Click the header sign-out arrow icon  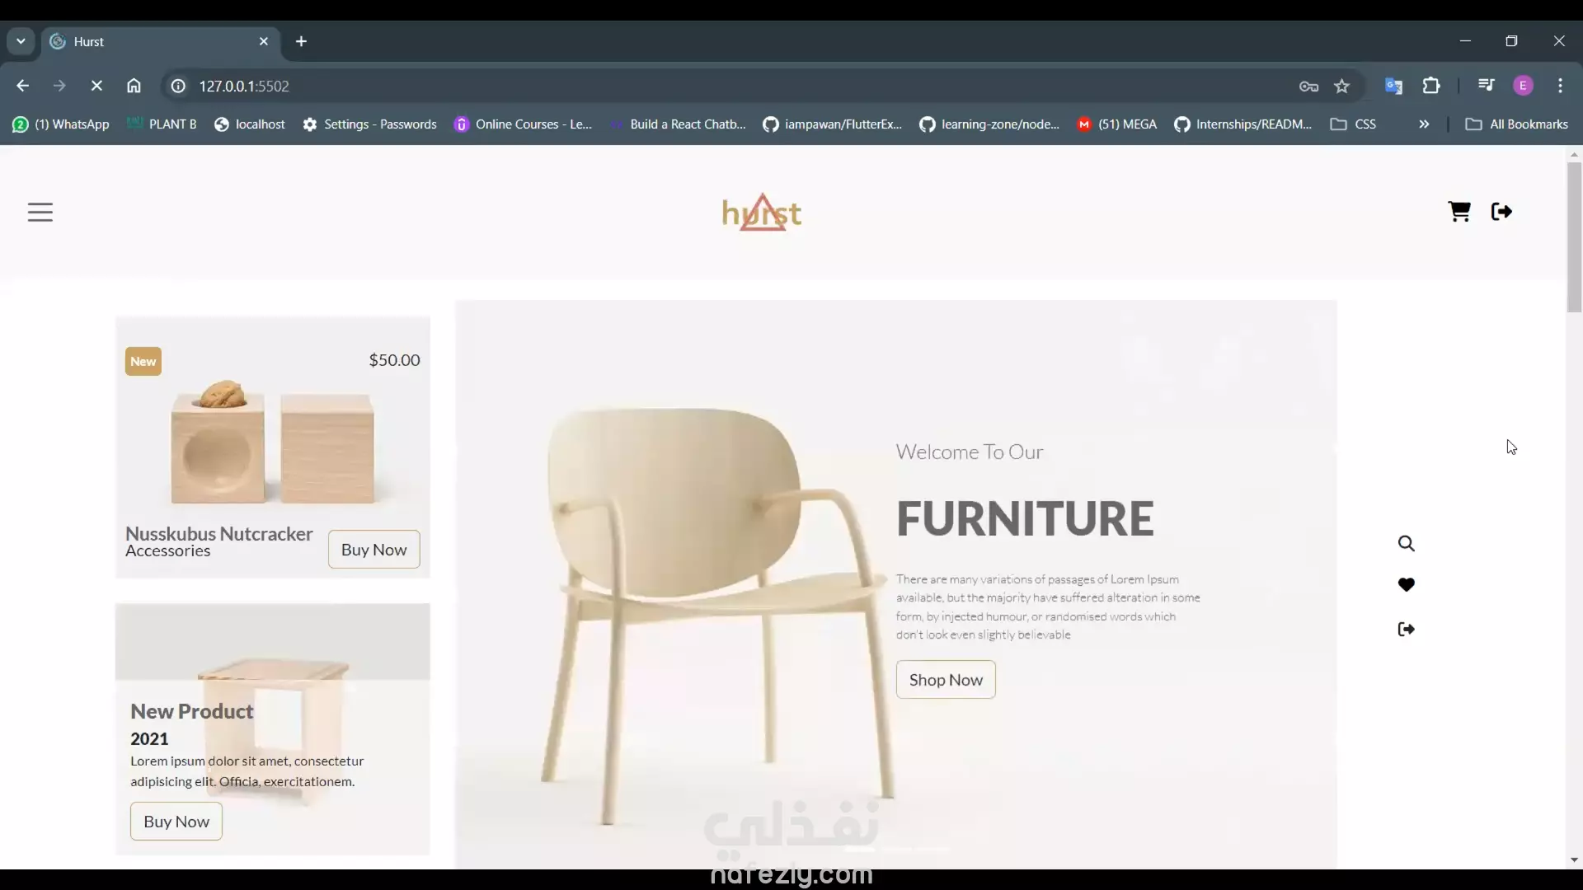click(x=1501, y=212)
